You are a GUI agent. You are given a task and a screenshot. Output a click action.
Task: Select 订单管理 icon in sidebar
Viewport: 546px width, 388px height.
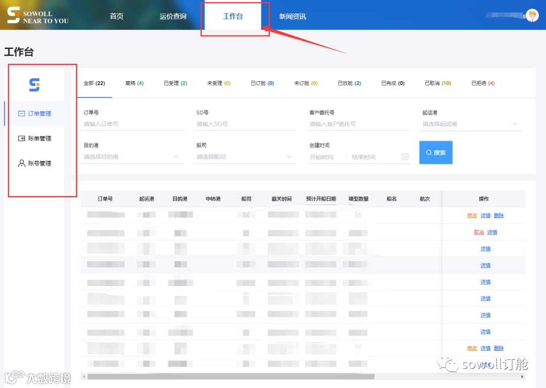pyautogui.click(x=22, y=114)
